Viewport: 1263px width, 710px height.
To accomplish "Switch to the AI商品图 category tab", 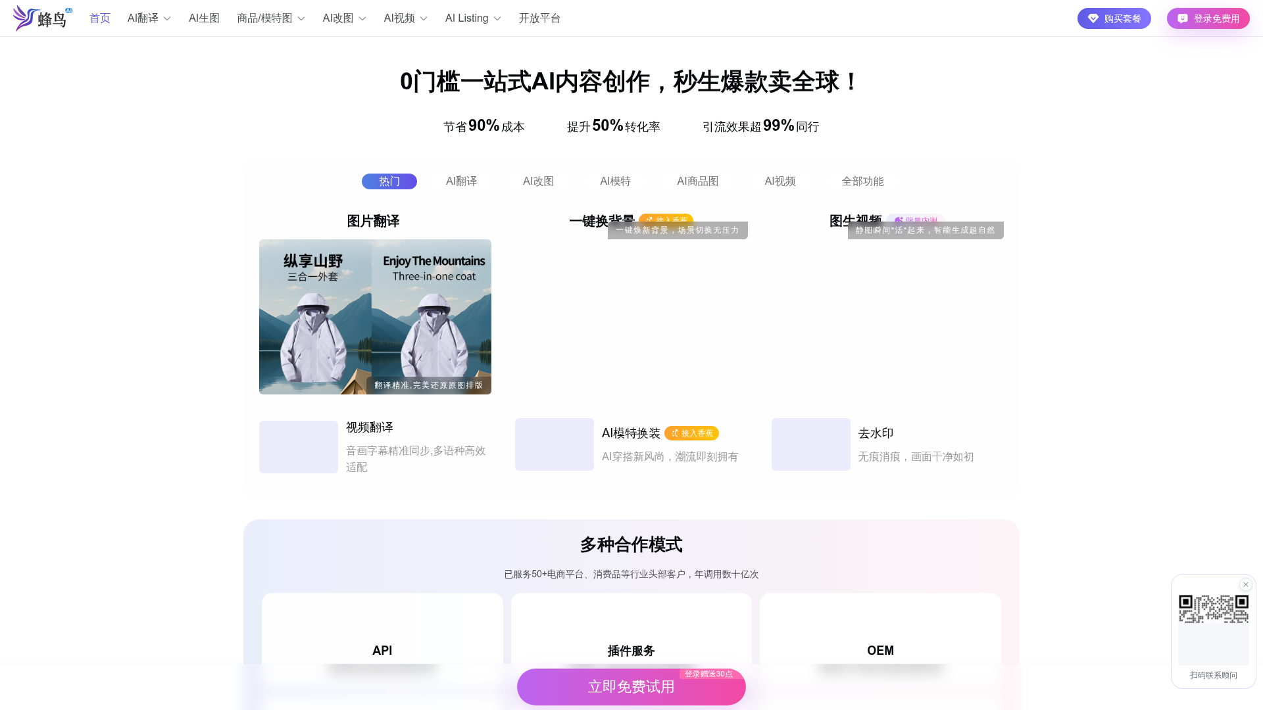I will 697,181.
